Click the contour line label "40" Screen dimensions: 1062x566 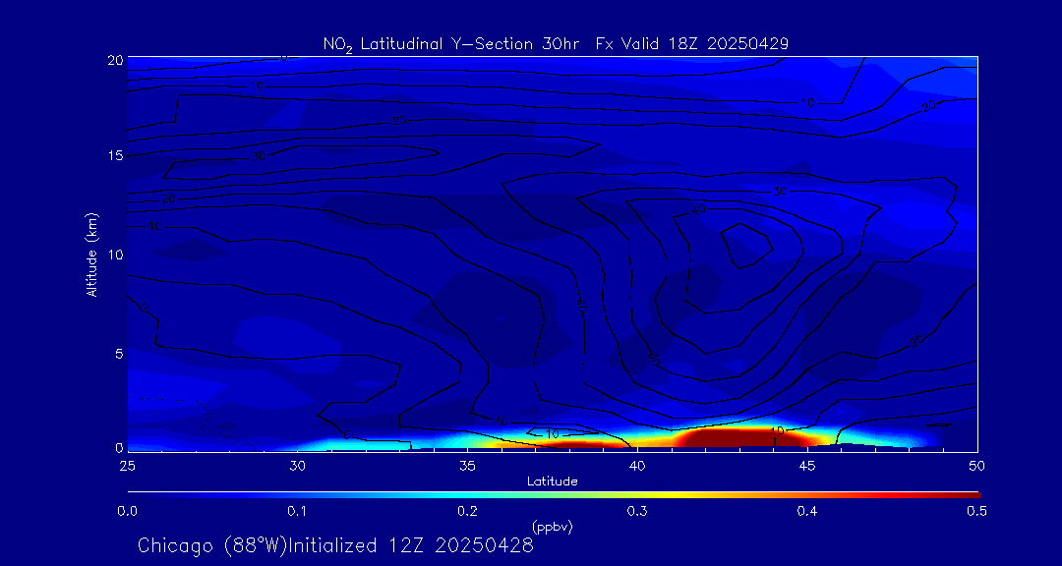coord(699,210)
